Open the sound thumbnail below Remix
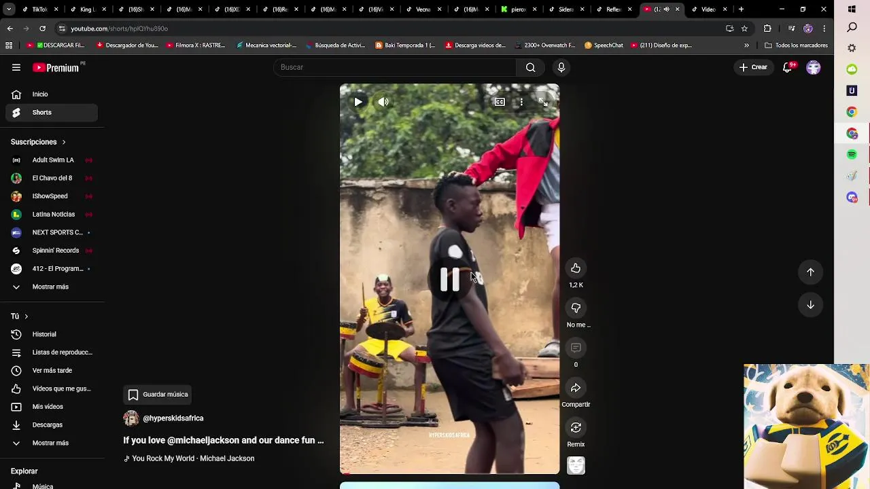This screenshot has height=489, width=870. [x=576, y=466]
